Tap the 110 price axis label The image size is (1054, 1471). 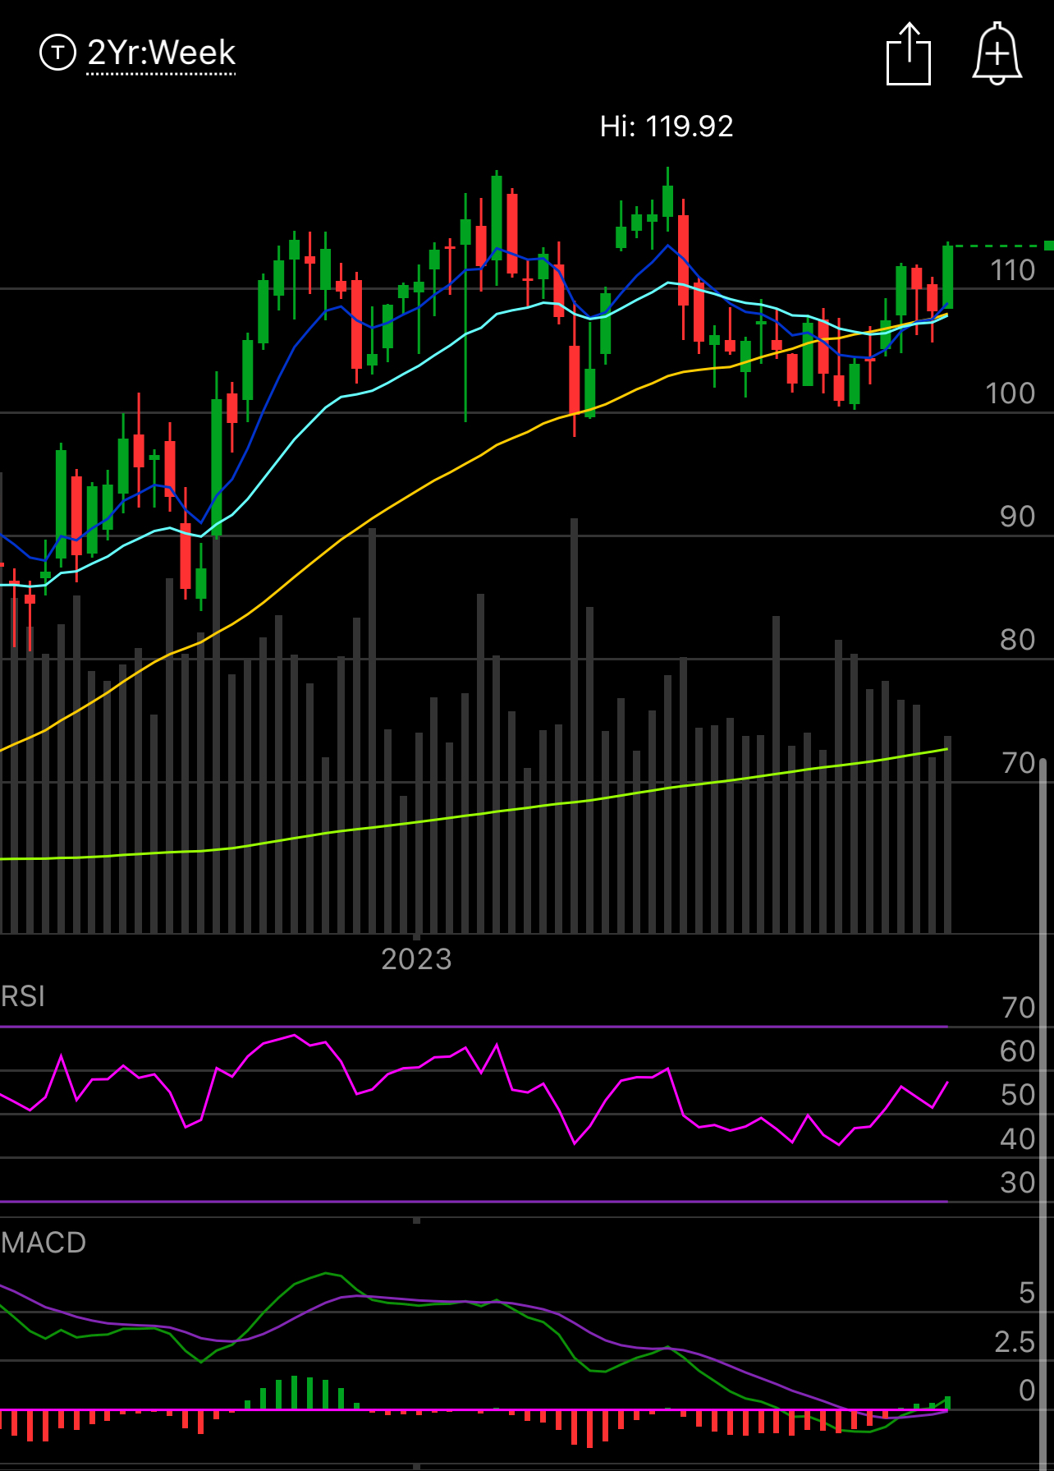point(1012,270)
